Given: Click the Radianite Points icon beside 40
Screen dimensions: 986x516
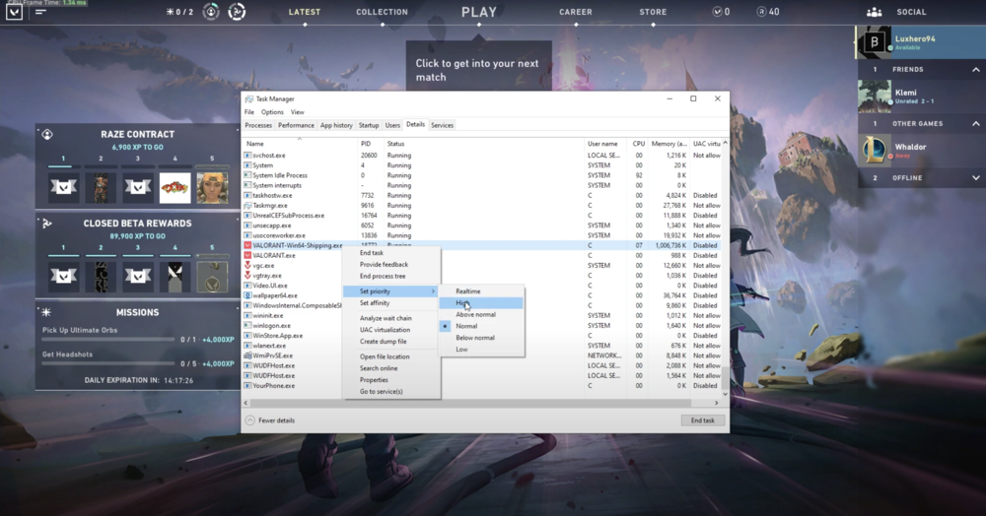Looking at the screenshot, I should point(761,12).
